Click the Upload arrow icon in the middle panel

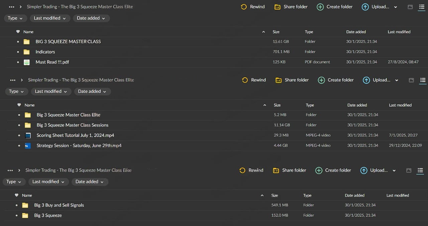[x=366, y=80]
